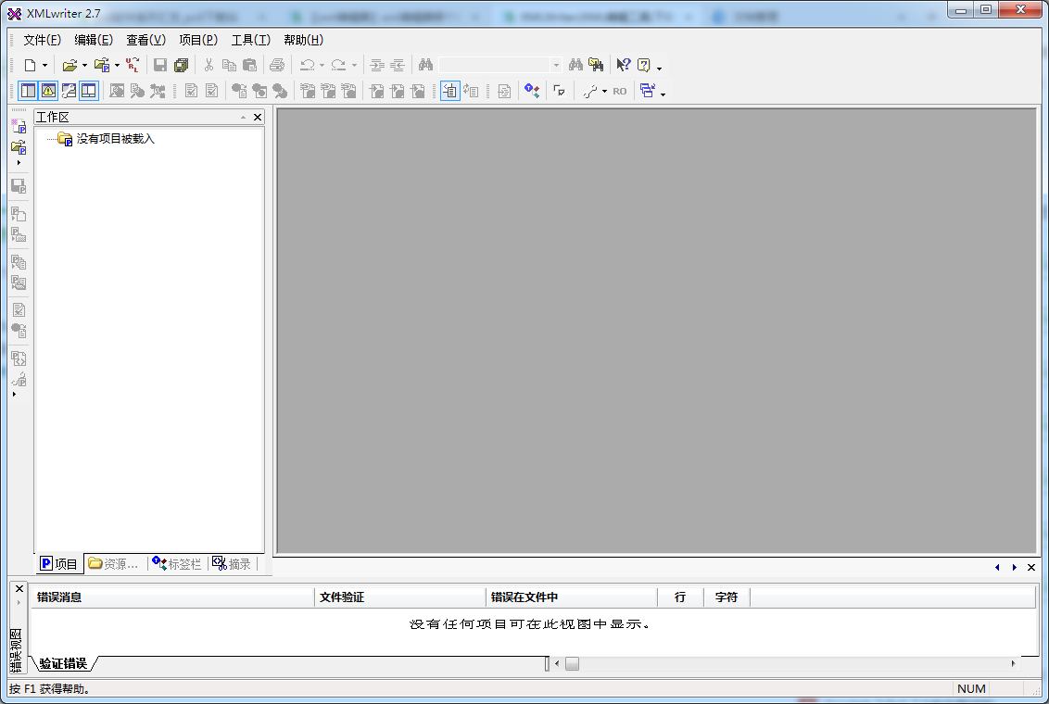Select the 没有项目被载入 tree item
1049x704 pixels.
[115, 138]
